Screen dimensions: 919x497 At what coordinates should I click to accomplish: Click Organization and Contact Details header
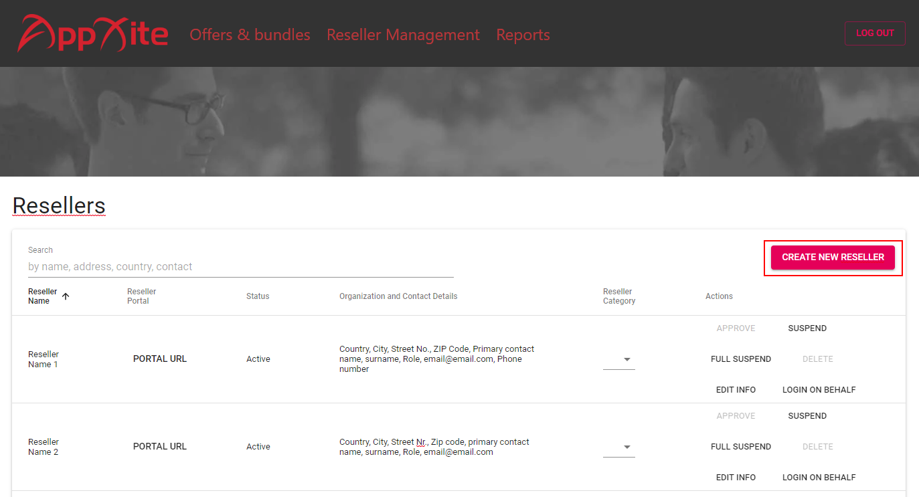(x=398, y=296)
